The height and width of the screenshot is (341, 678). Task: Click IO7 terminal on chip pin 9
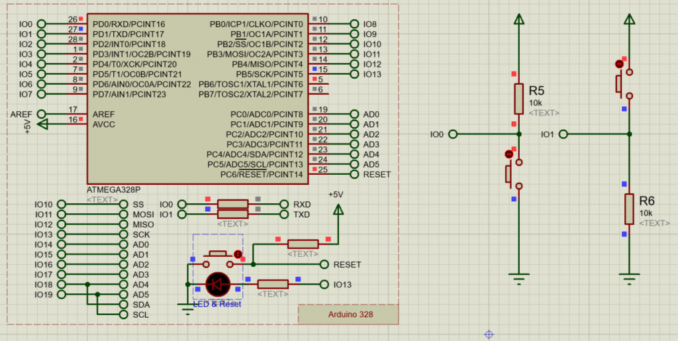(41, 94)
